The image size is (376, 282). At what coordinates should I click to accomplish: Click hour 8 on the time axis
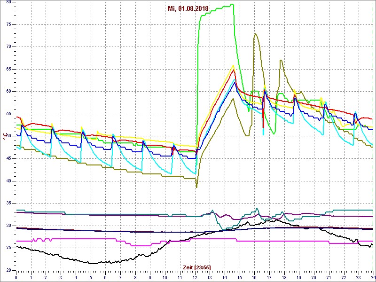pyautogui.click(x=135, y=277)
